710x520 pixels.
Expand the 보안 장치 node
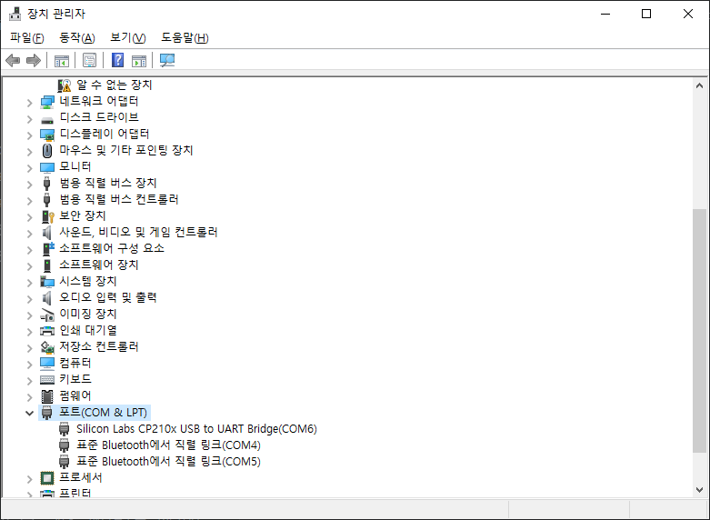[x=29, y=217]
